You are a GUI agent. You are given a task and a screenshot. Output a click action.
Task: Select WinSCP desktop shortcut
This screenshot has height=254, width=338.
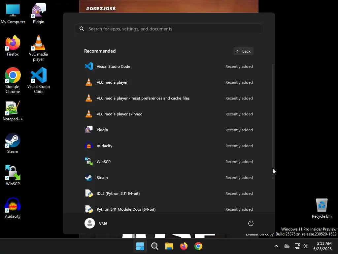[13, 175]
